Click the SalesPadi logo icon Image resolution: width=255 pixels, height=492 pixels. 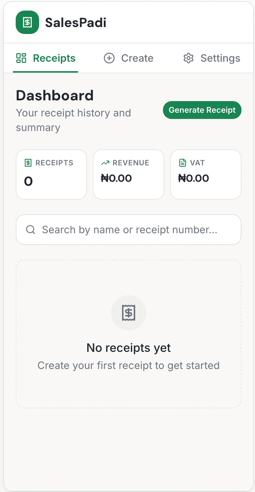coord(27,22)
